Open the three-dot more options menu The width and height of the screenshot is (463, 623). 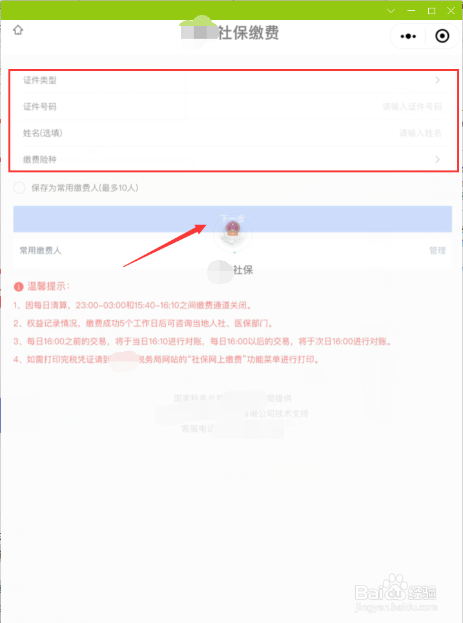click(x=408, y=36)
